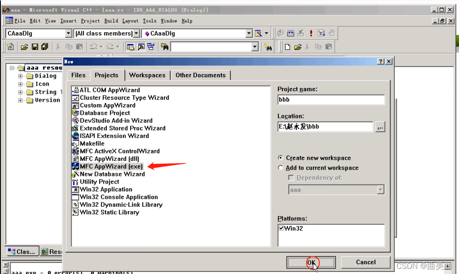Click the Search binoculars with question mark icon

(x=268, y=47)
